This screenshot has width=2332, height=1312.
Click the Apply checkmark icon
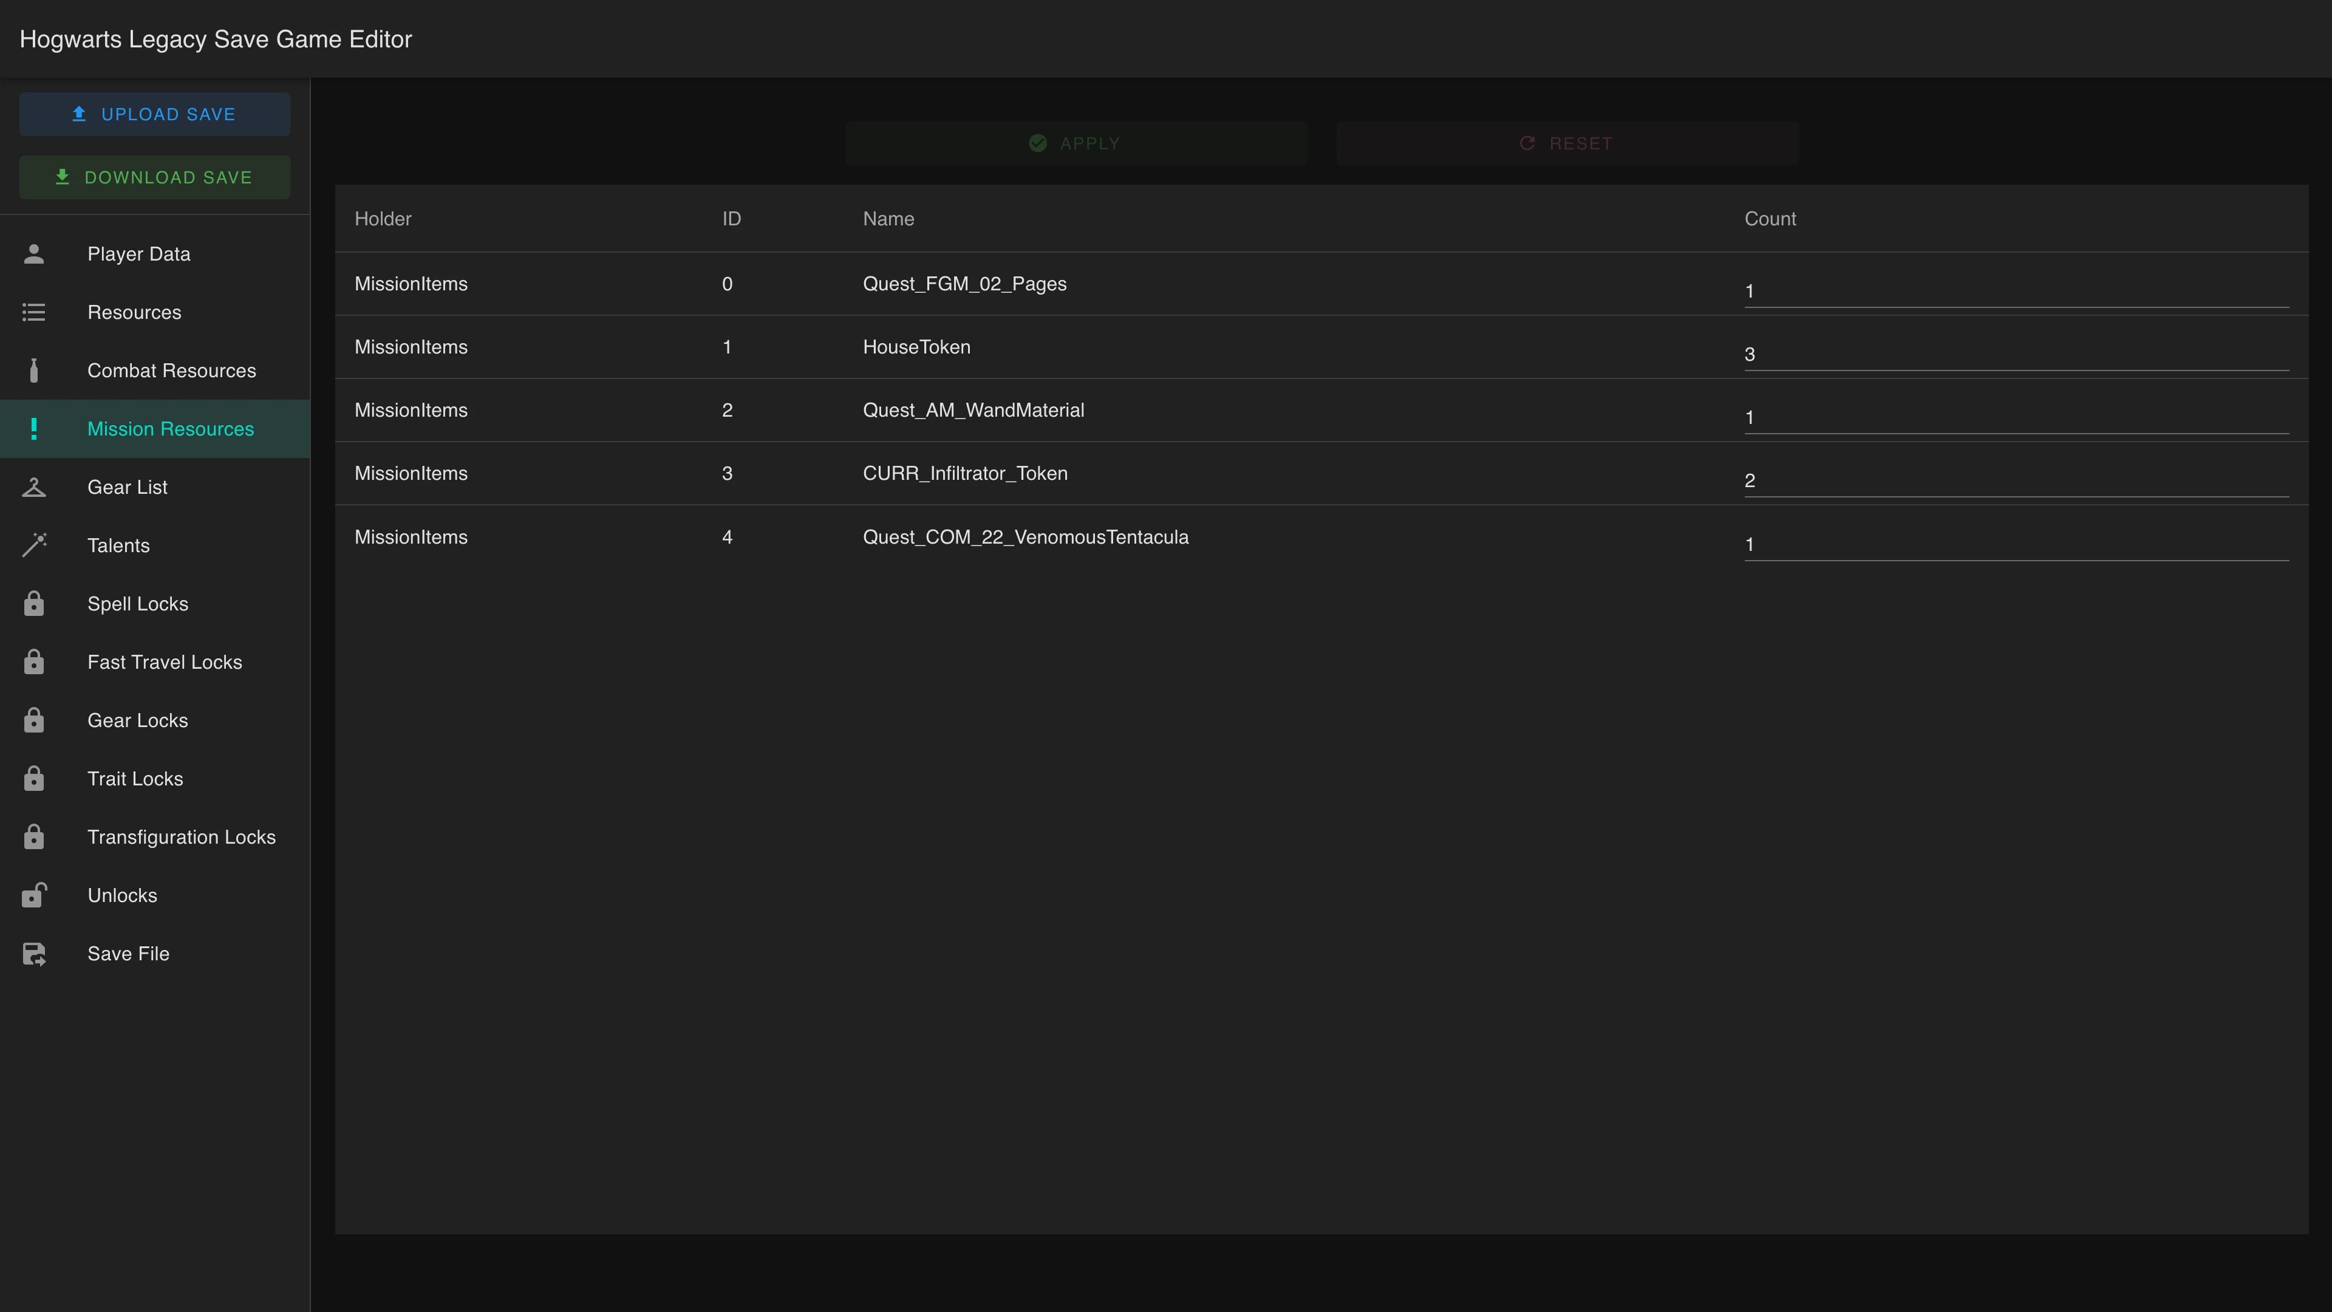(x=1038, y=143)
